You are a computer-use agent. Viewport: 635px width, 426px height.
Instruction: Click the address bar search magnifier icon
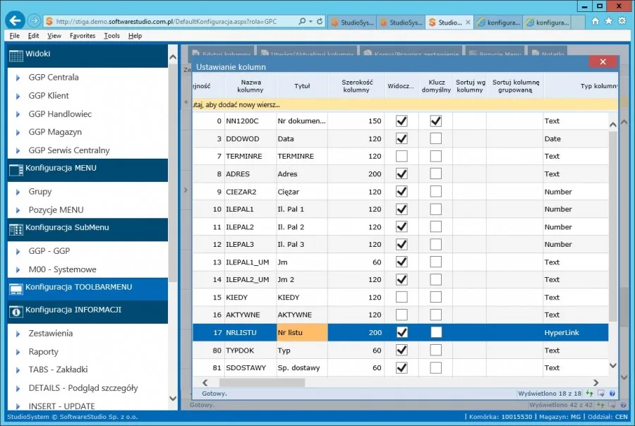[x=302, y=21]
